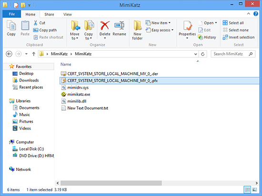Click the horizontal scrollbar thumb
Screen dimensions: 262x196
[x=111, y=183]
